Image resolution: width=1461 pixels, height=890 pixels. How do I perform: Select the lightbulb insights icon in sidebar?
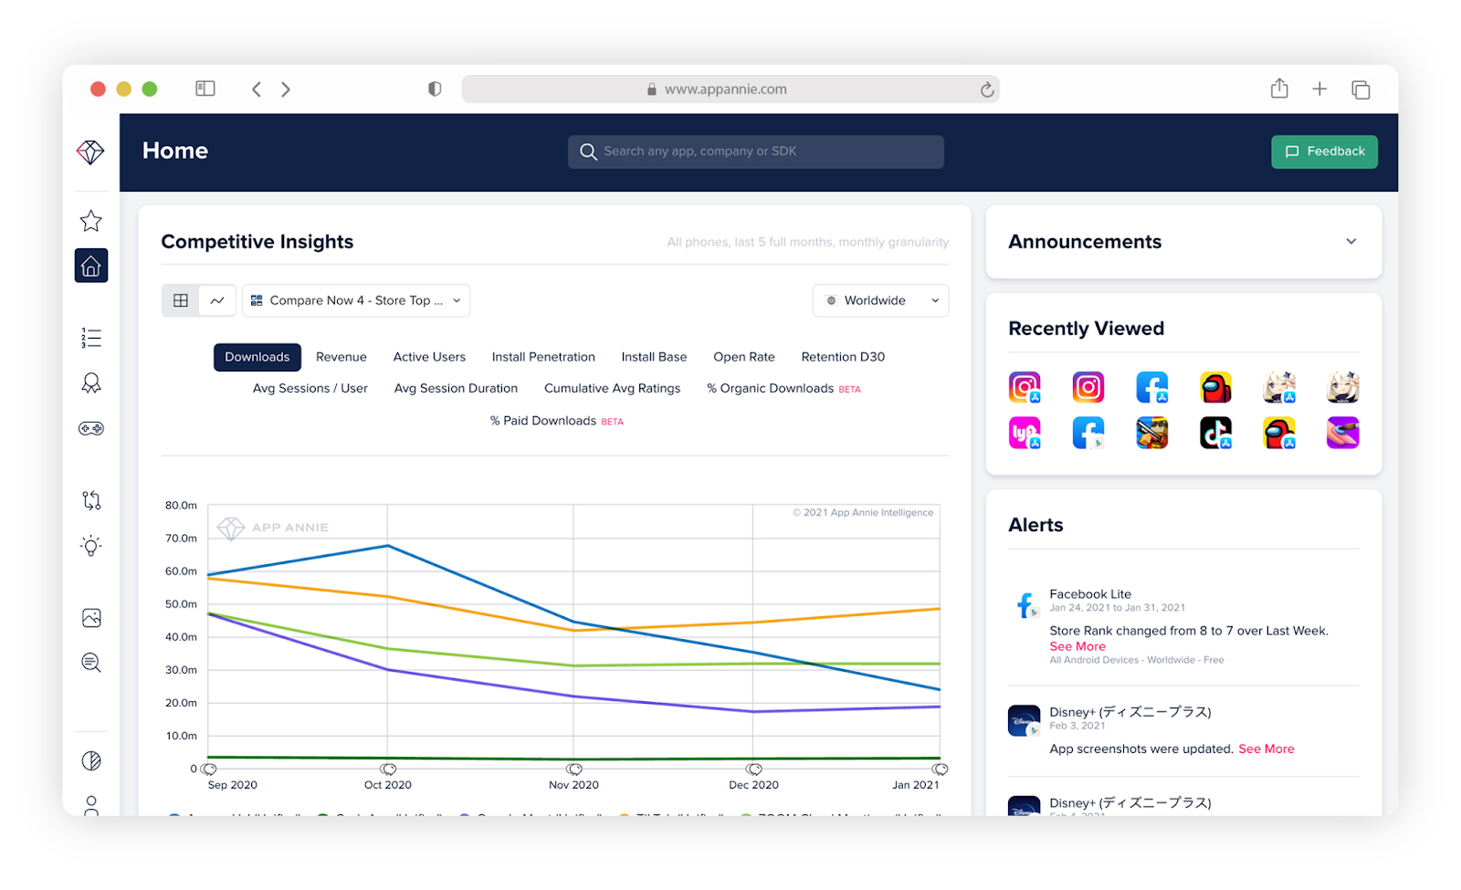click(90, 545)
